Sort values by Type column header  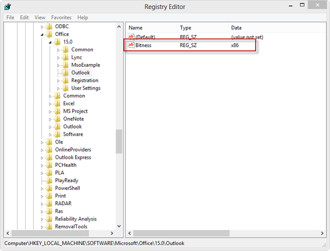coord(203,28)
